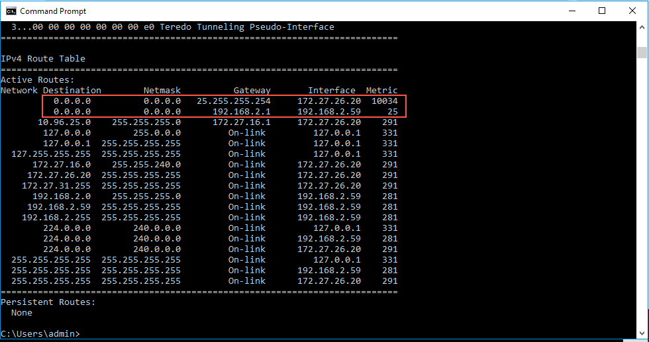
Task: Click gateway value 25.255.255.254
Action: pos(233,101)
